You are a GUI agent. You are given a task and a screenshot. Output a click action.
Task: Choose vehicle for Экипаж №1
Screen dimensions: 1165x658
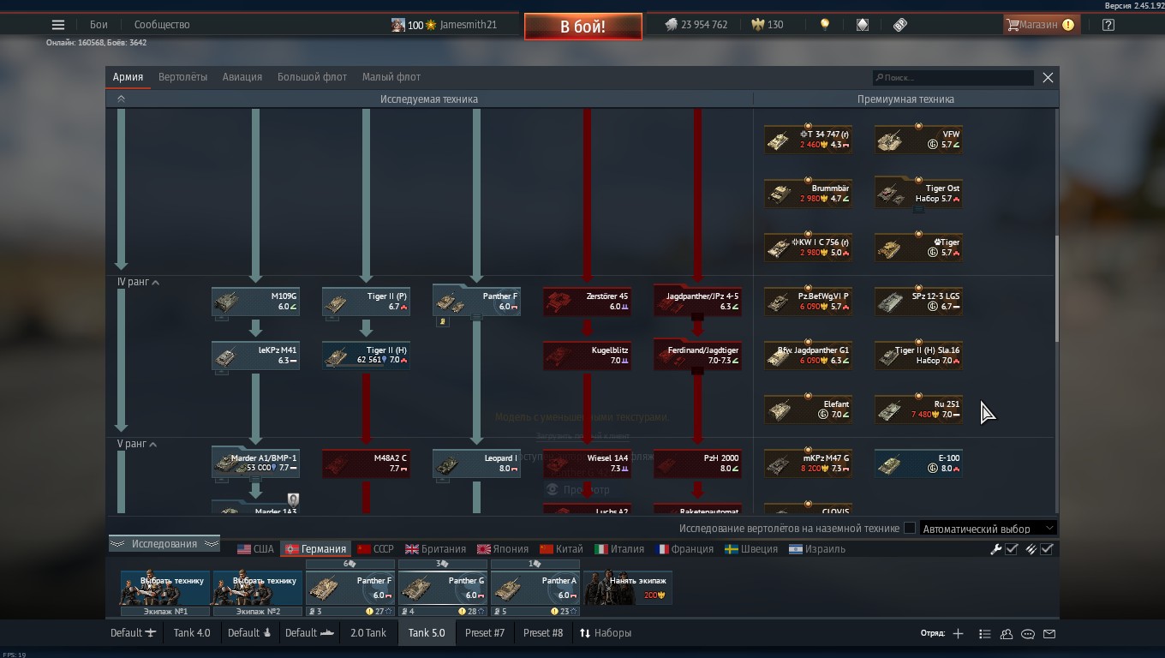coord(165,587)
